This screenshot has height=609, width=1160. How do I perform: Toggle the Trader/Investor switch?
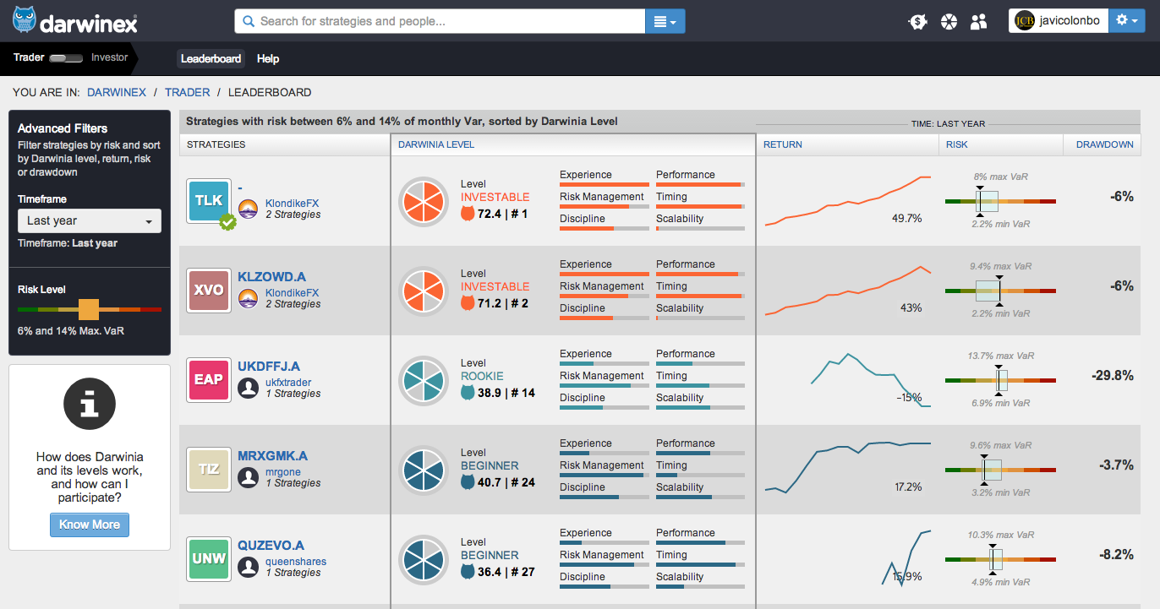coord(66,58)
